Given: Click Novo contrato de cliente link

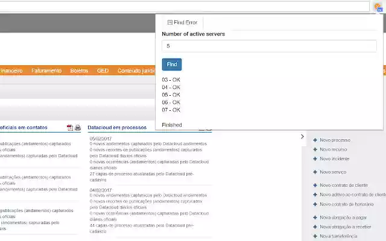Looking at the screenshot, I should (344, 186).
